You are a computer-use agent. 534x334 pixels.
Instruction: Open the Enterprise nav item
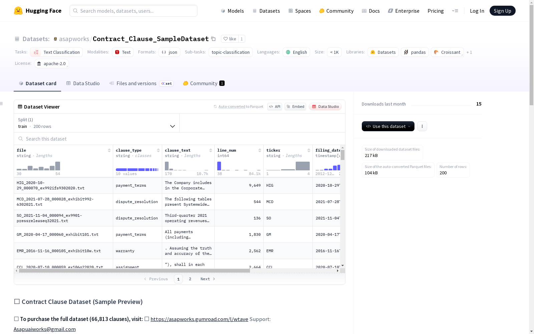tap(404, 11)
